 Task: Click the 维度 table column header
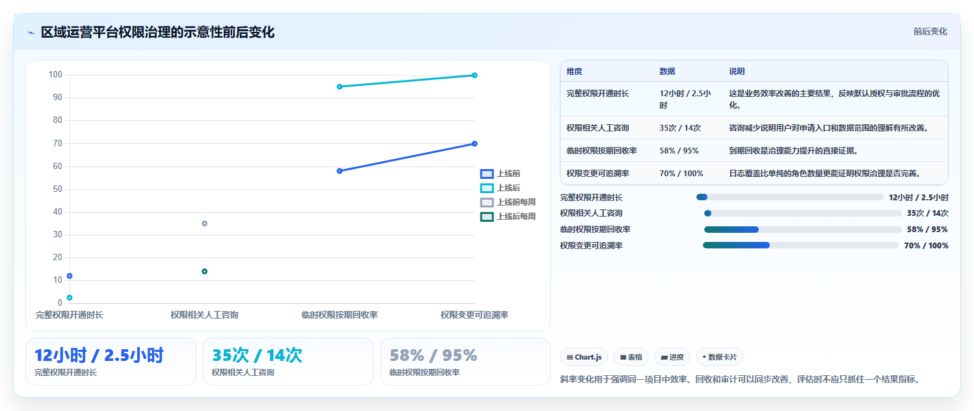[574, 72]
